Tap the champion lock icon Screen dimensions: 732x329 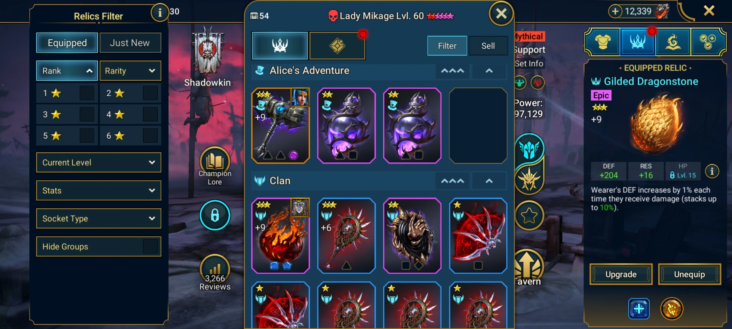215,215
